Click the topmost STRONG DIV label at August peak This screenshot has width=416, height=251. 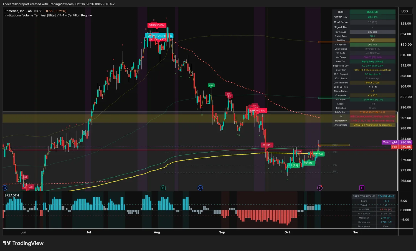pos(157,25)
